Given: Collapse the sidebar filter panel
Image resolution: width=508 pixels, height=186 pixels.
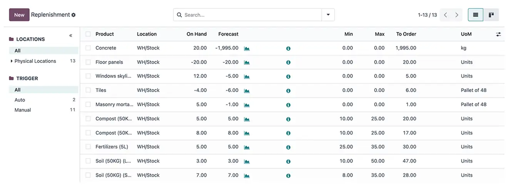Looking at the screenshot, I should point(71,36).
